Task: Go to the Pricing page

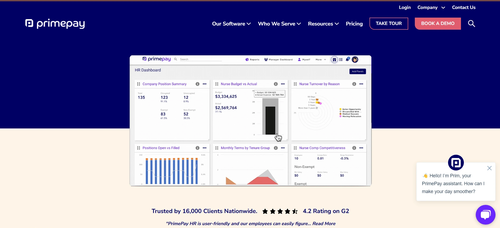Action: [x=354, y=24]
